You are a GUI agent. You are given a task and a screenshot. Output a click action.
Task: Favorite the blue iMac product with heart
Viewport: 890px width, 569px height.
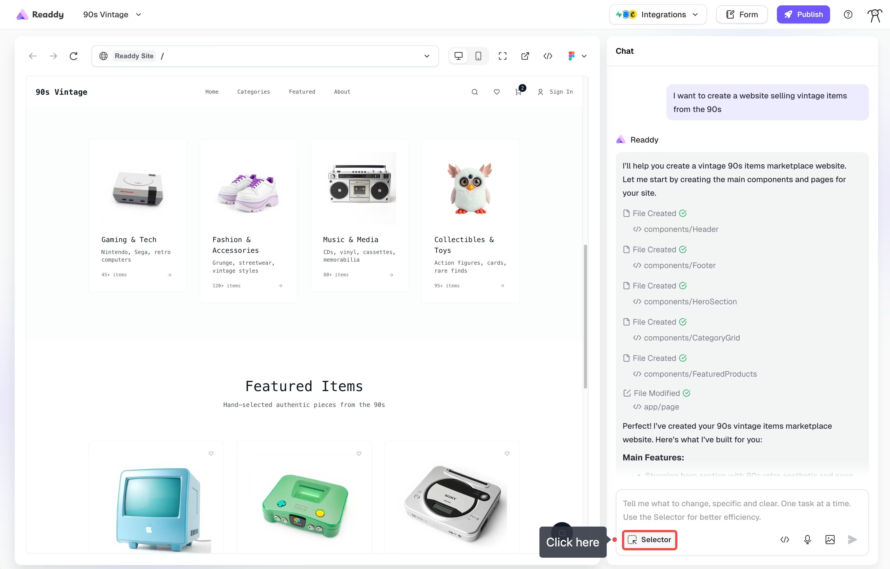pyautogui.click(x=211, y=453)
